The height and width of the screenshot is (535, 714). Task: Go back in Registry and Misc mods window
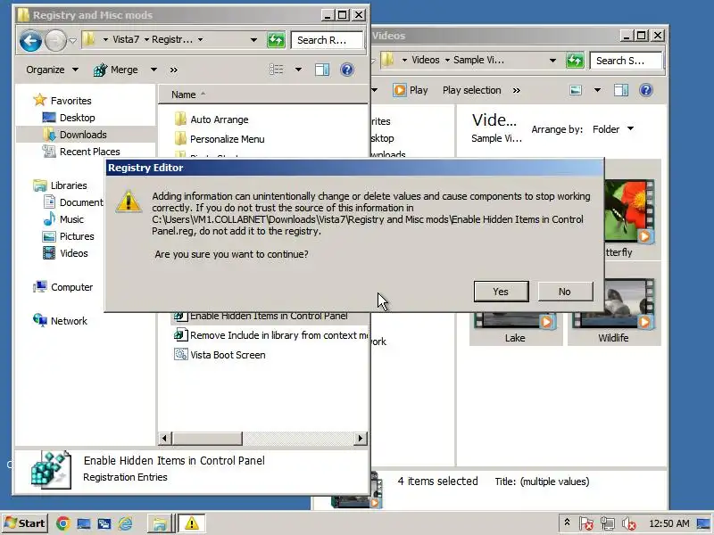pos(30,41)
